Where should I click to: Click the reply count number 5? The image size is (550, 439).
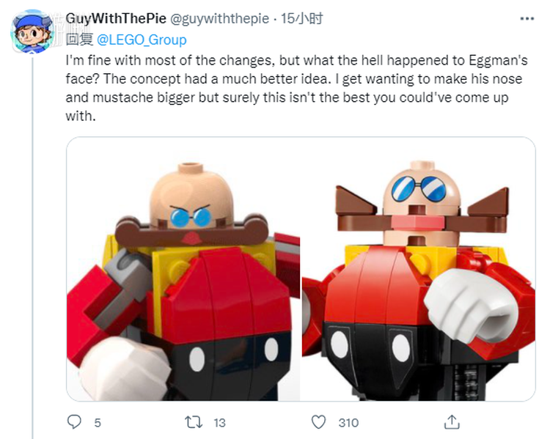pyautogui.click(x=98, y=422)
